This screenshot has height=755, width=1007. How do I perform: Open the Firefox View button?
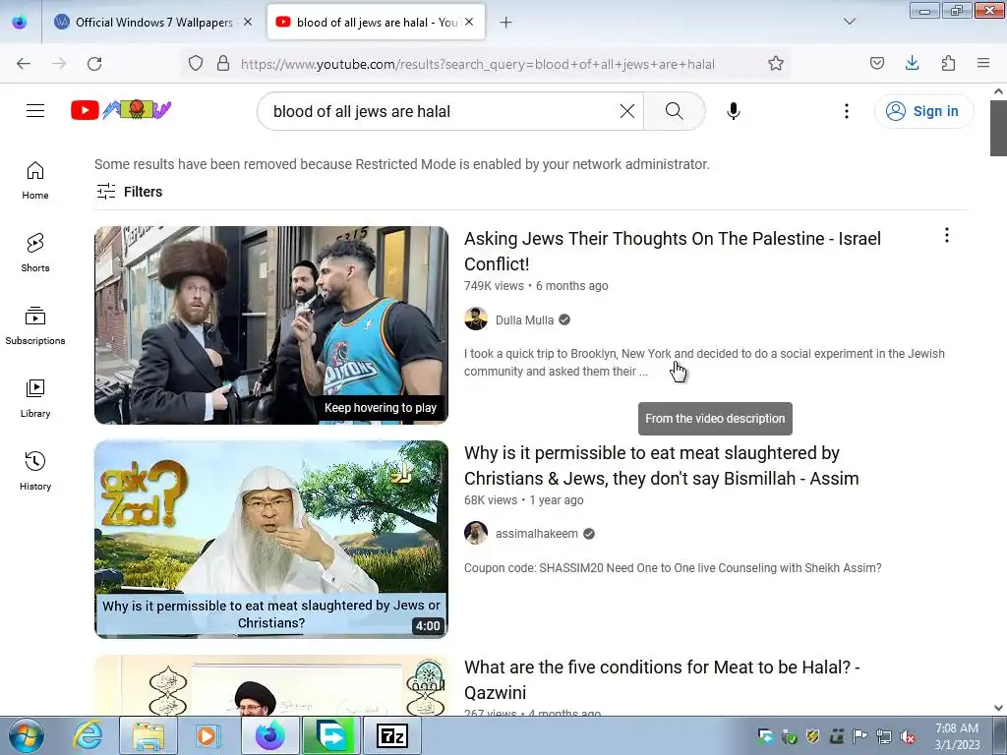(x=20, y=23)
